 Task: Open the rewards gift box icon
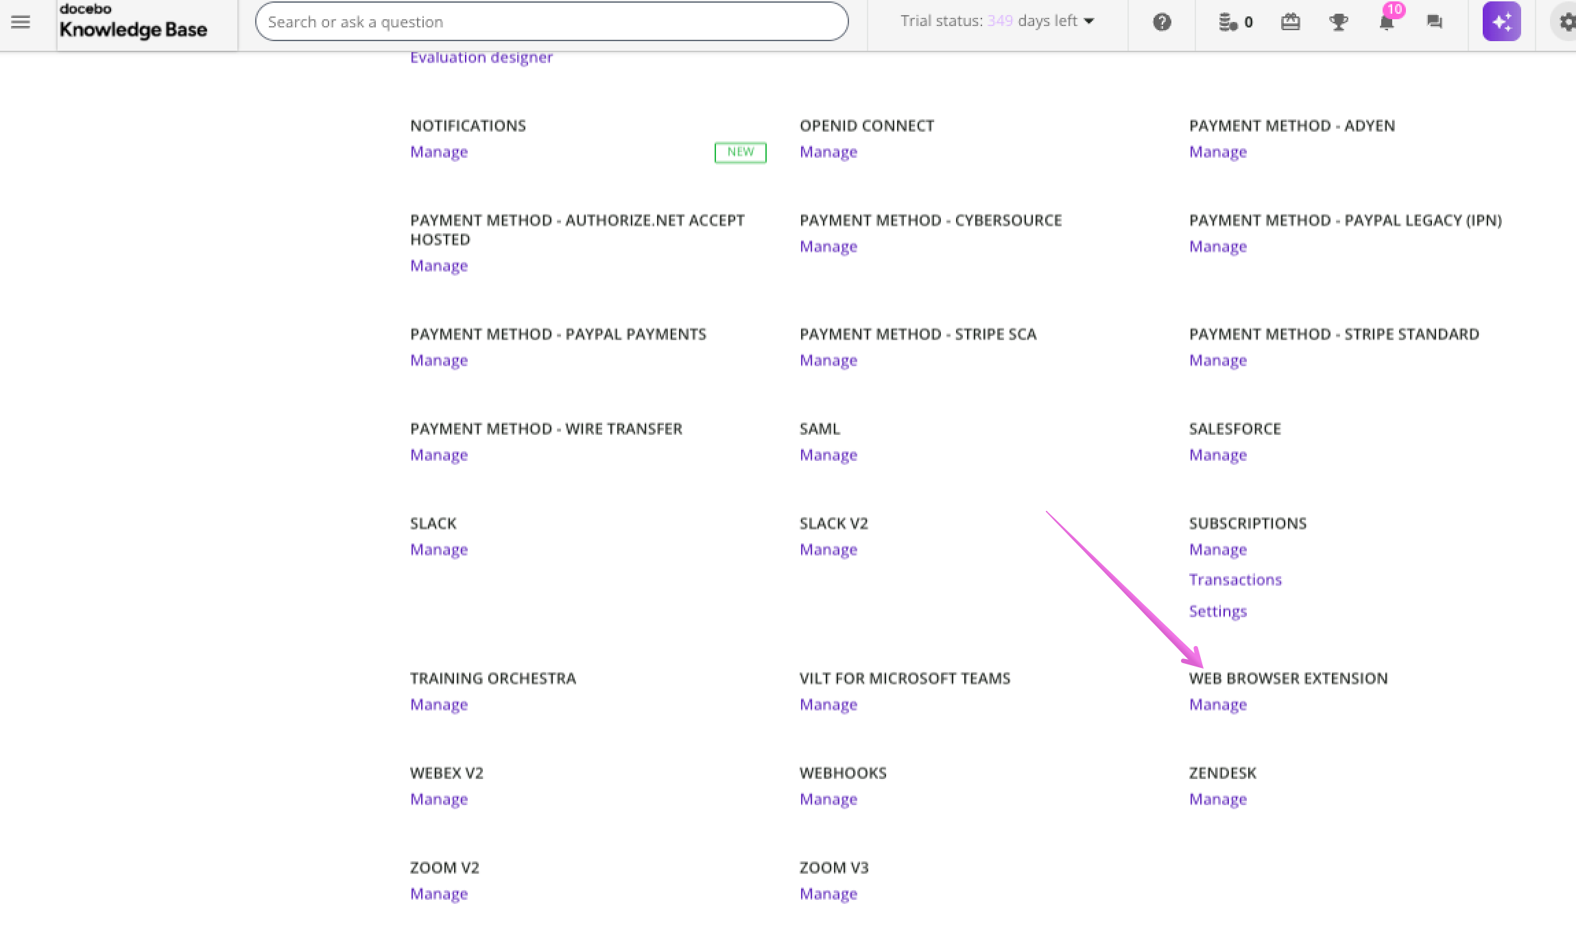coord(1290,21)
